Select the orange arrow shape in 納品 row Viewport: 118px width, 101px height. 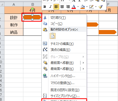pyautogui.click(x=108, y=32)
